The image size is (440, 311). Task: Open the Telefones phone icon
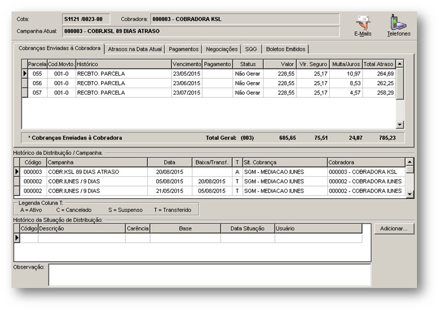398,26
